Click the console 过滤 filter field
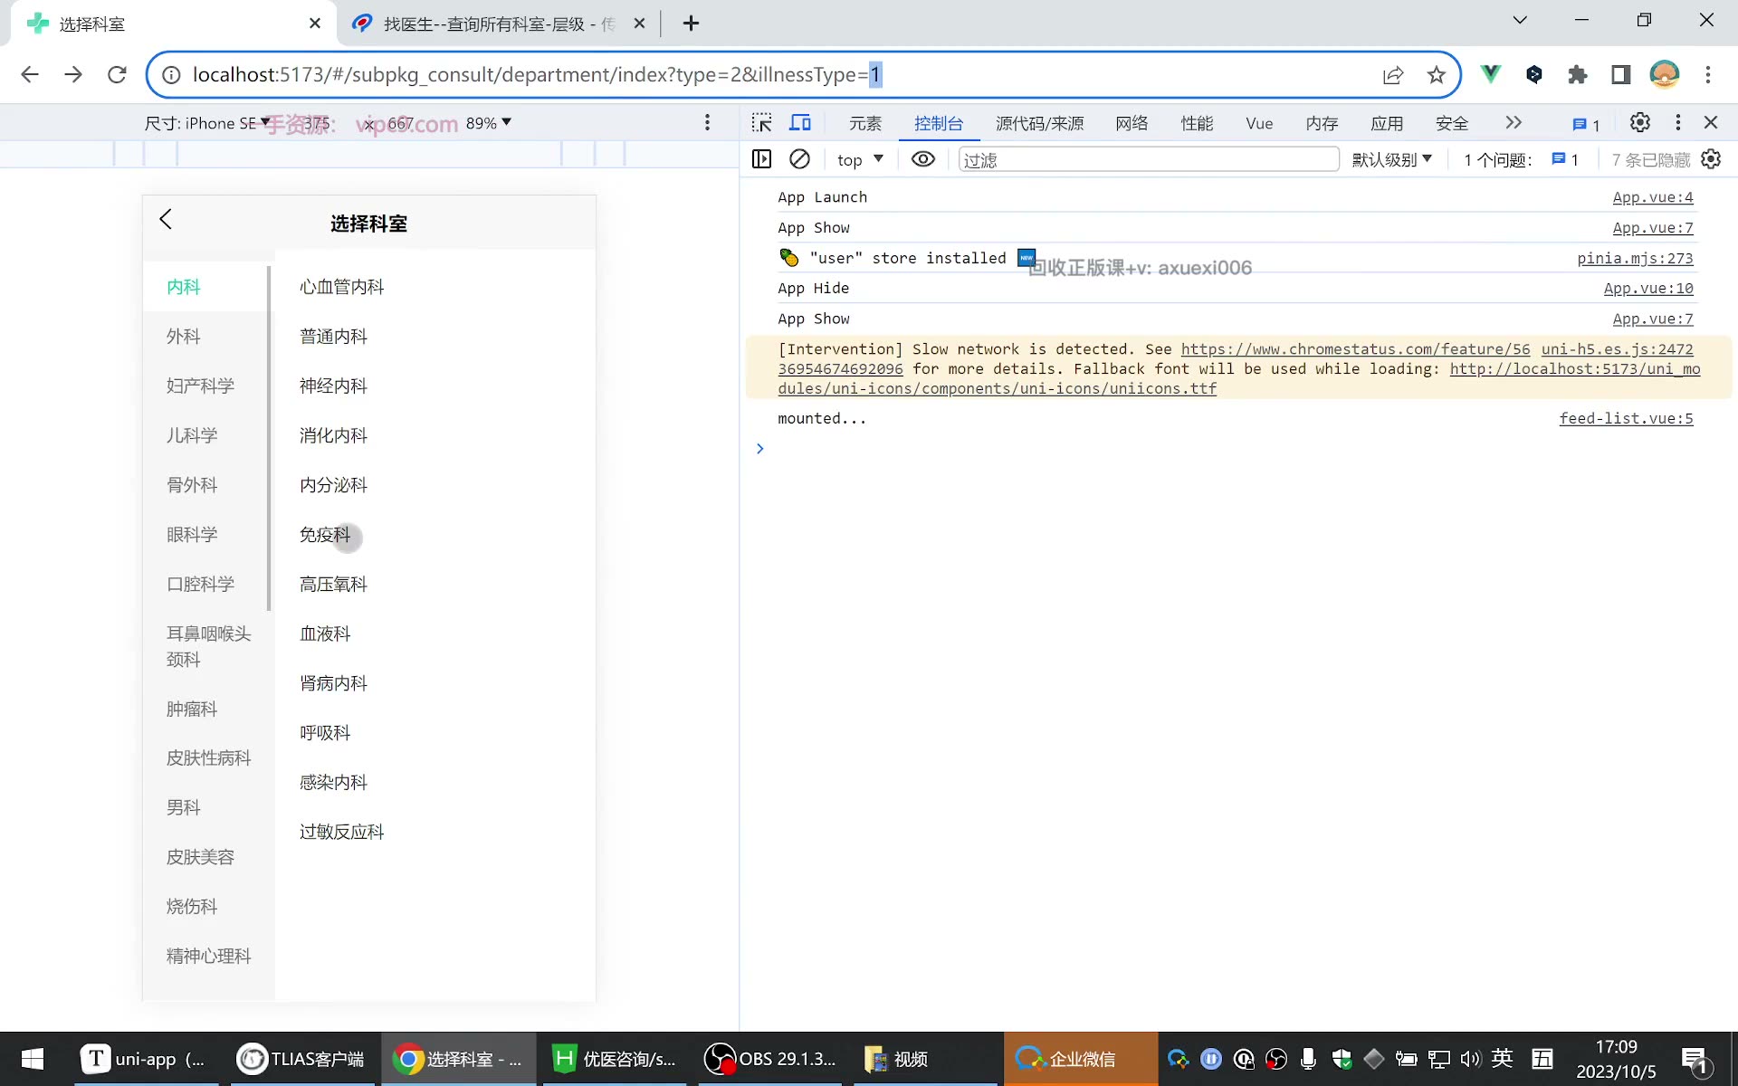Viewport: 1738px width, 1086px height. pos(1149,159)
